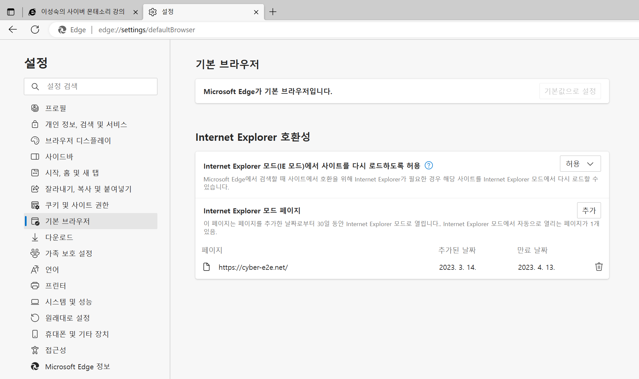Close the 이성숙의 사이버 몬테소리 tab
This screenshot has width=639, height=379.
136,12
